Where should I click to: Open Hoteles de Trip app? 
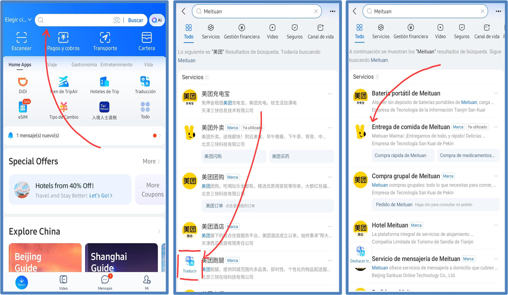[x=105, y=85]
